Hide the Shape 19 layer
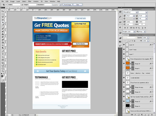This screenshot has width=156, height=116. [x=124, y=63]
